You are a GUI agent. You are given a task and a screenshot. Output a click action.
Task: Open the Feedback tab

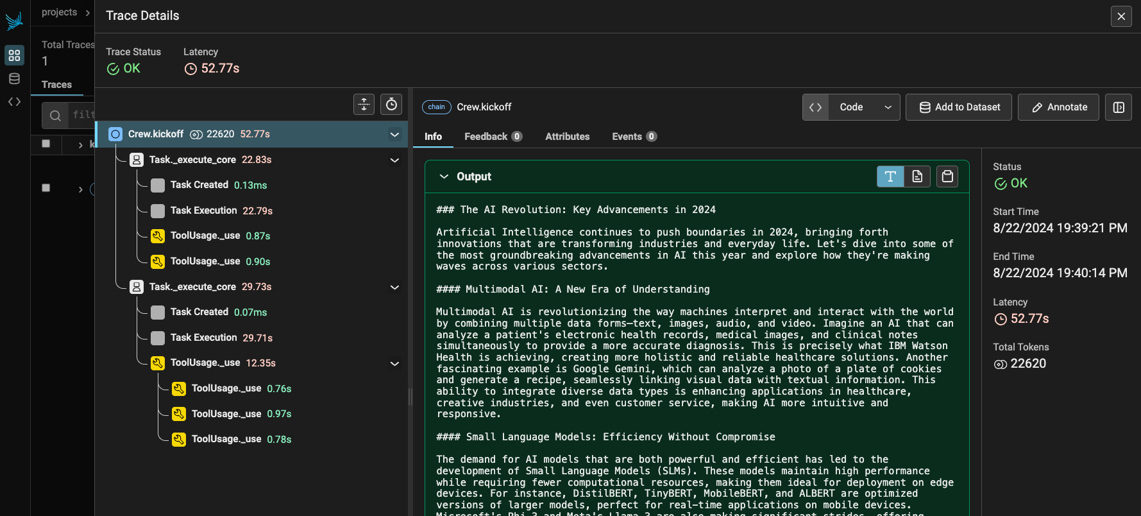point(493,136)
